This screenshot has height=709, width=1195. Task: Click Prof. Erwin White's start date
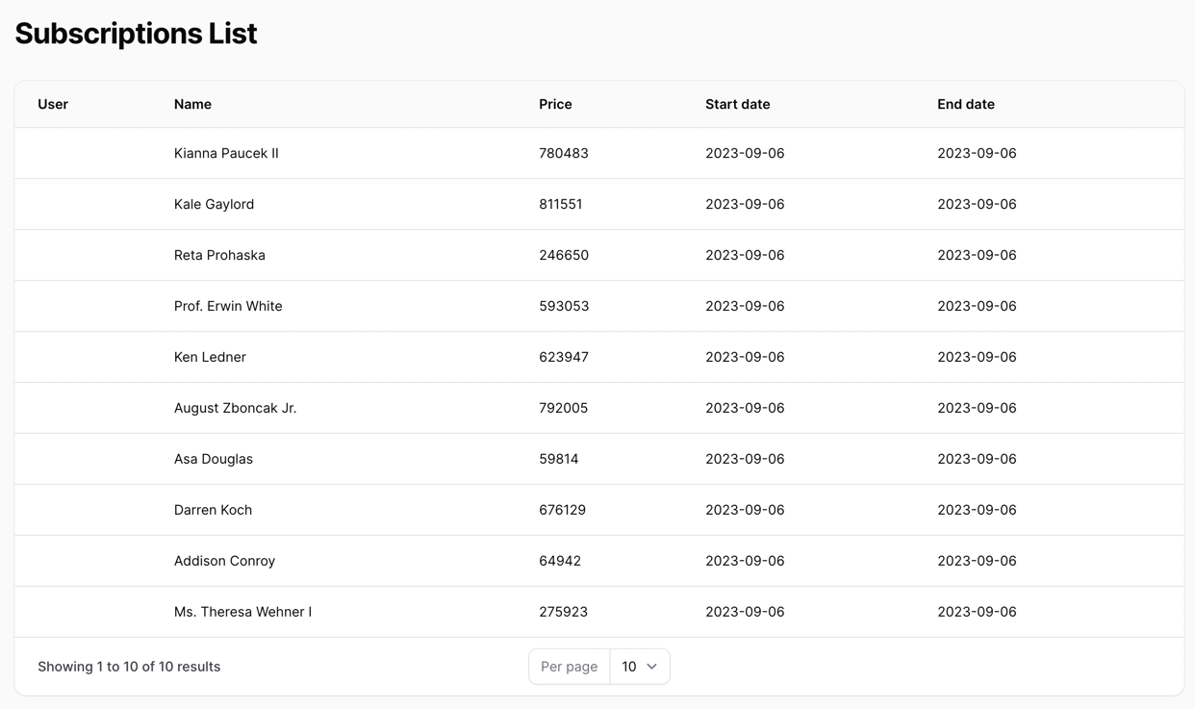point(745,306)
